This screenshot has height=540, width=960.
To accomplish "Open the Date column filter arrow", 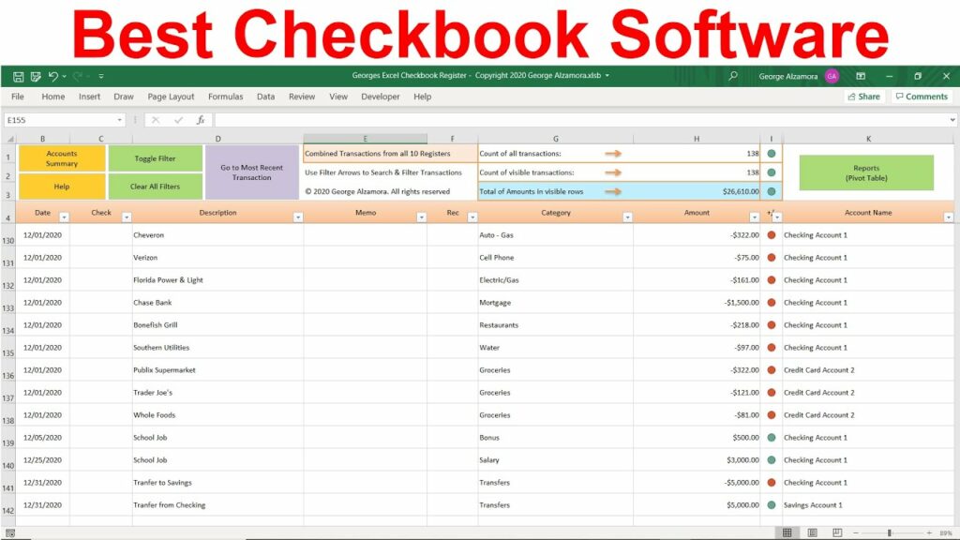I will (x=65, y=217).
